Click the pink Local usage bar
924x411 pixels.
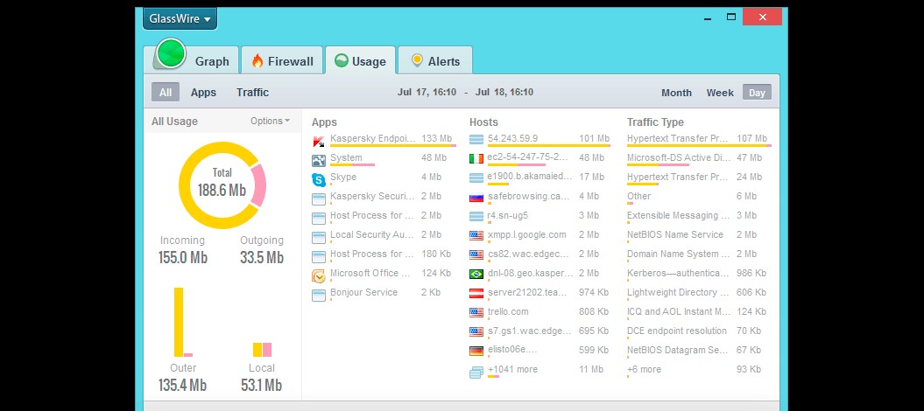click(x=267, y=350)
